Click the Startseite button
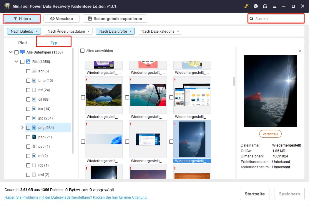The width and height of the screenshot is (309, 206). pyautogui.click(x=255, y=194)
